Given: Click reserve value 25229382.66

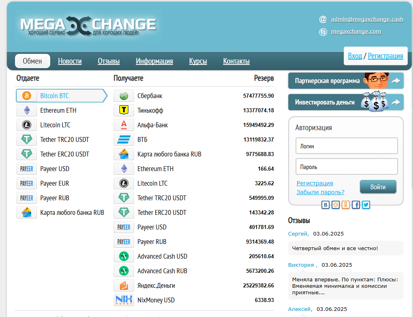Looking at the screenshot, I should 258,285.
